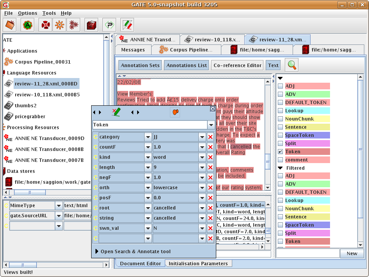Delete the string feature row
This screenshot has width=369, height=277.
click(210, 218)
